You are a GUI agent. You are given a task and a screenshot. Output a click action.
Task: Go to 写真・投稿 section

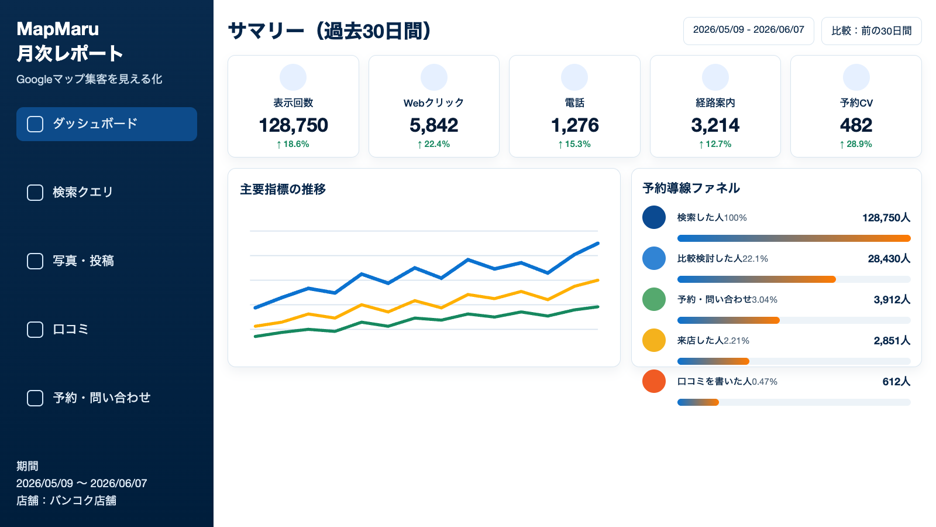(106, 261)
